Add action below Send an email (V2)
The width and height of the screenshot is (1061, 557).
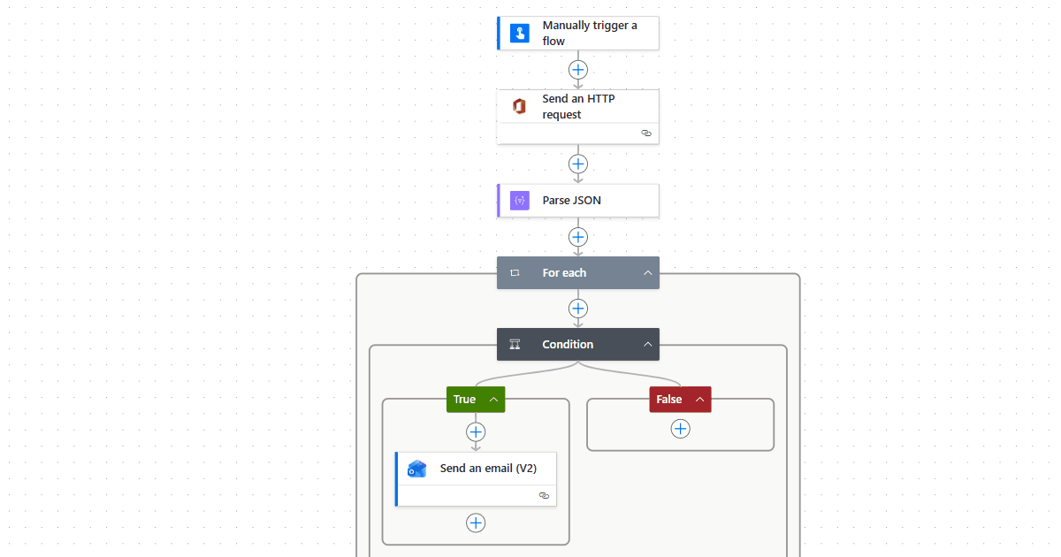click(476, 523)
